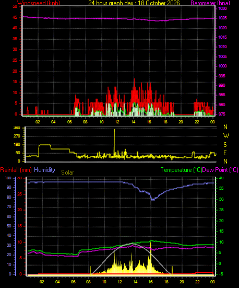This screenshot has height=288, width=239.
Task: Click the "Rainfall (mm)" legend label
Action: click(16, 170)
